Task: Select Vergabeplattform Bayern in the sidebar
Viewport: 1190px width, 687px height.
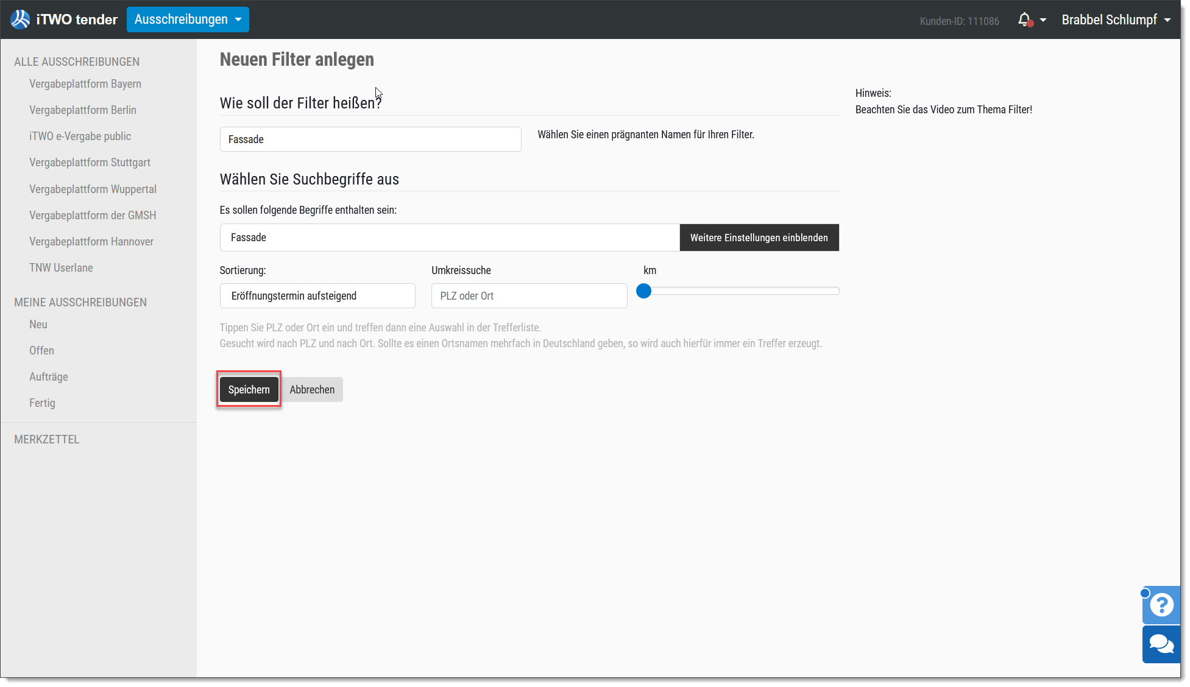Action: pyautogui.click(x=85, y=84)
